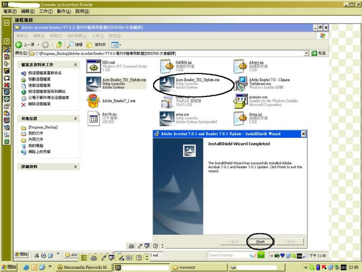Open the Views dropdown in toolbar
The height and width of the screenshot is (272, 362).
116,44
